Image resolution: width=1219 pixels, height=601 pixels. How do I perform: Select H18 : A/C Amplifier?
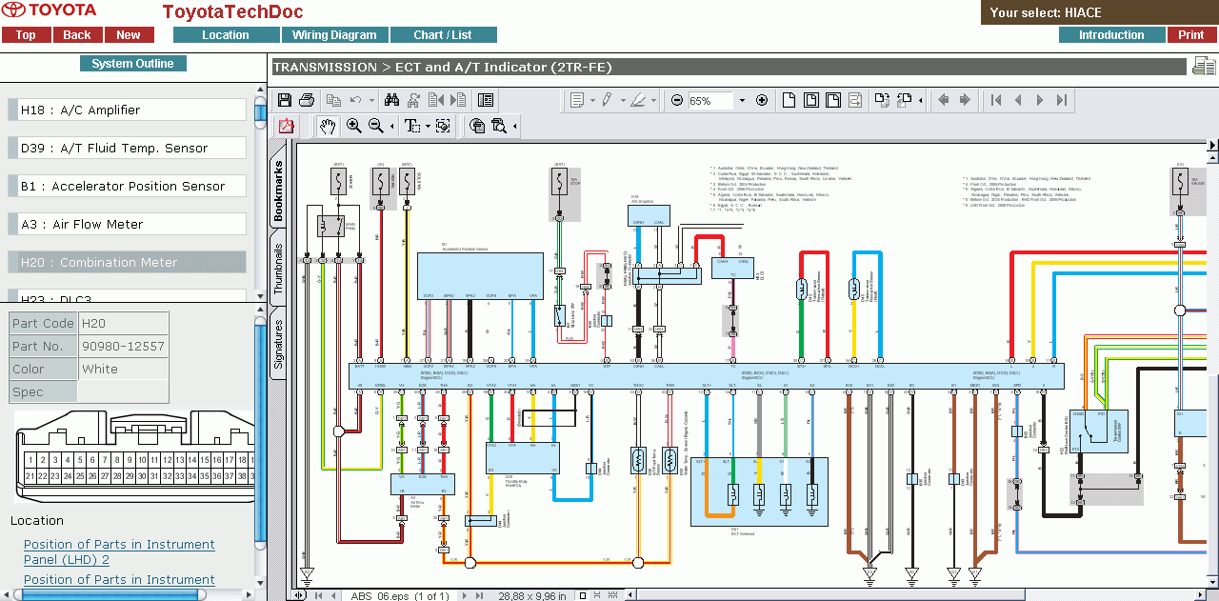click(x=128, y=110)
